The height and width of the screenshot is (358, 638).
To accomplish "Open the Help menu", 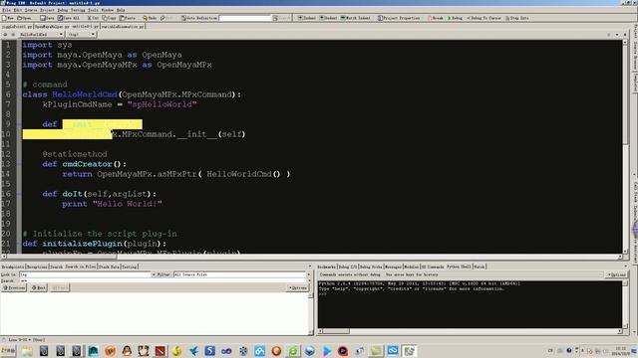I will (x=121, y=10).
